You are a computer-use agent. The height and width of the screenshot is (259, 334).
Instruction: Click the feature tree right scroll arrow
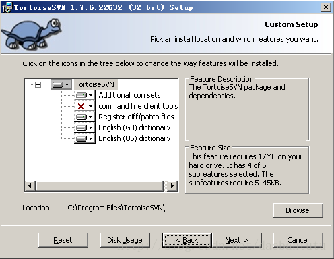point(172,186)
